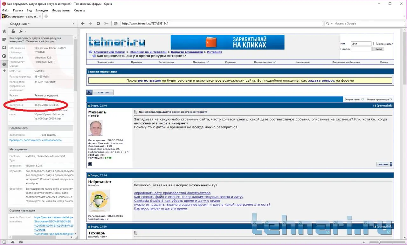Adjust the zoom slider in status bar
The width and height of the screenshot is (407, 245).
(x=379, y=242)
